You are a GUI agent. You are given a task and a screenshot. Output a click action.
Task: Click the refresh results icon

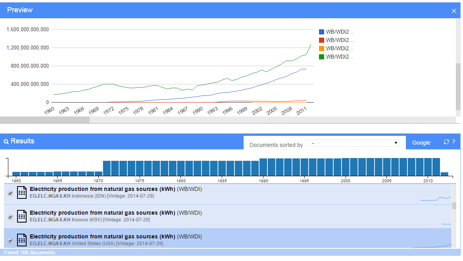click(446, 142)
